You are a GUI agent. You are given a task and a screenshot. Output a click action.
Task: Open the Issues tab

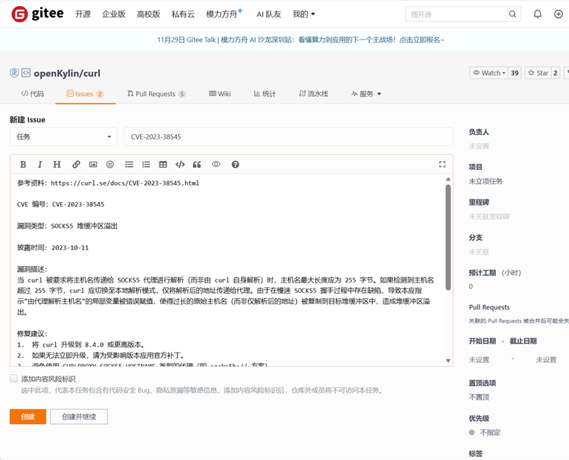pyautogui.click(x=85, y=94)
